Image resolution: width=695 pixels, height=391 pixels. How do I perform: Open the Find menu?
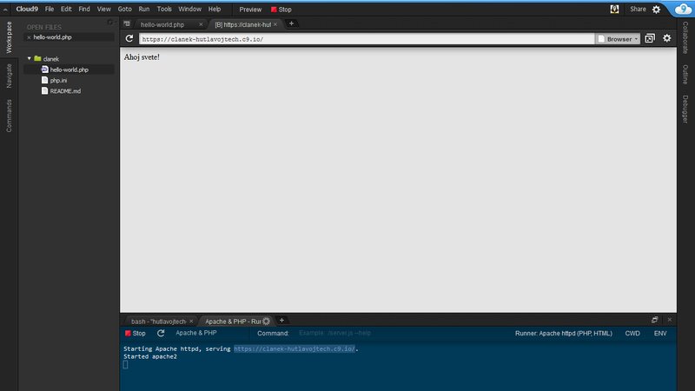[83, 9]
